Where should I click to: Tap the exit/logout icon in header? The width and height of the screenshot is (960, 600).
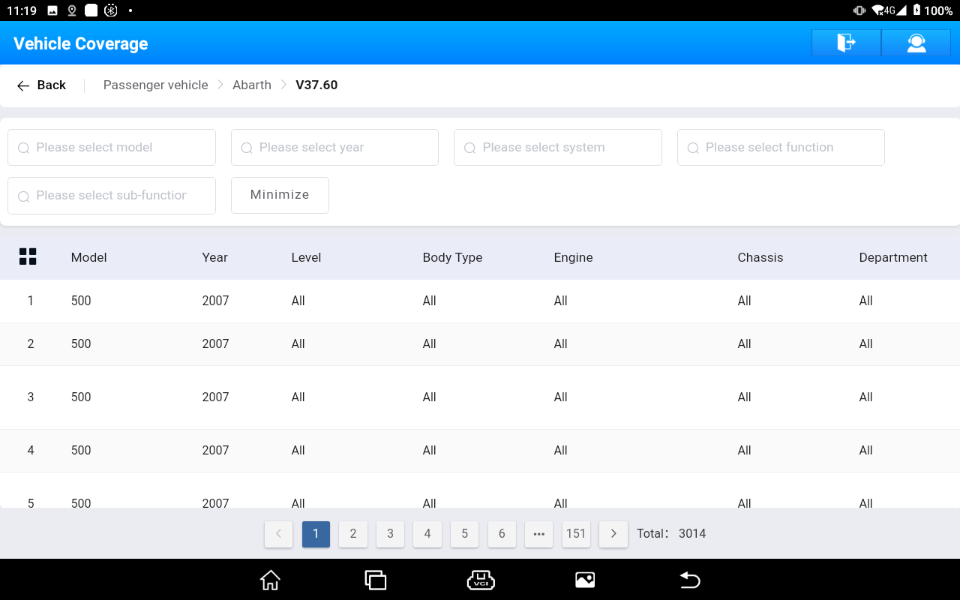(846, 43)
